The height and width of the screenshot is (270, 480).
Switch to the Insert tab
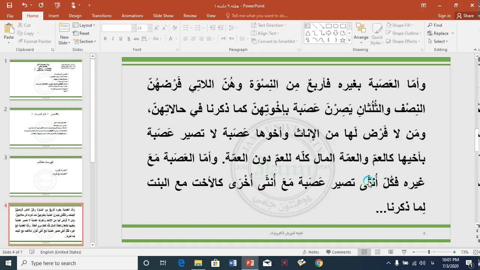click(x=54, y=16)
